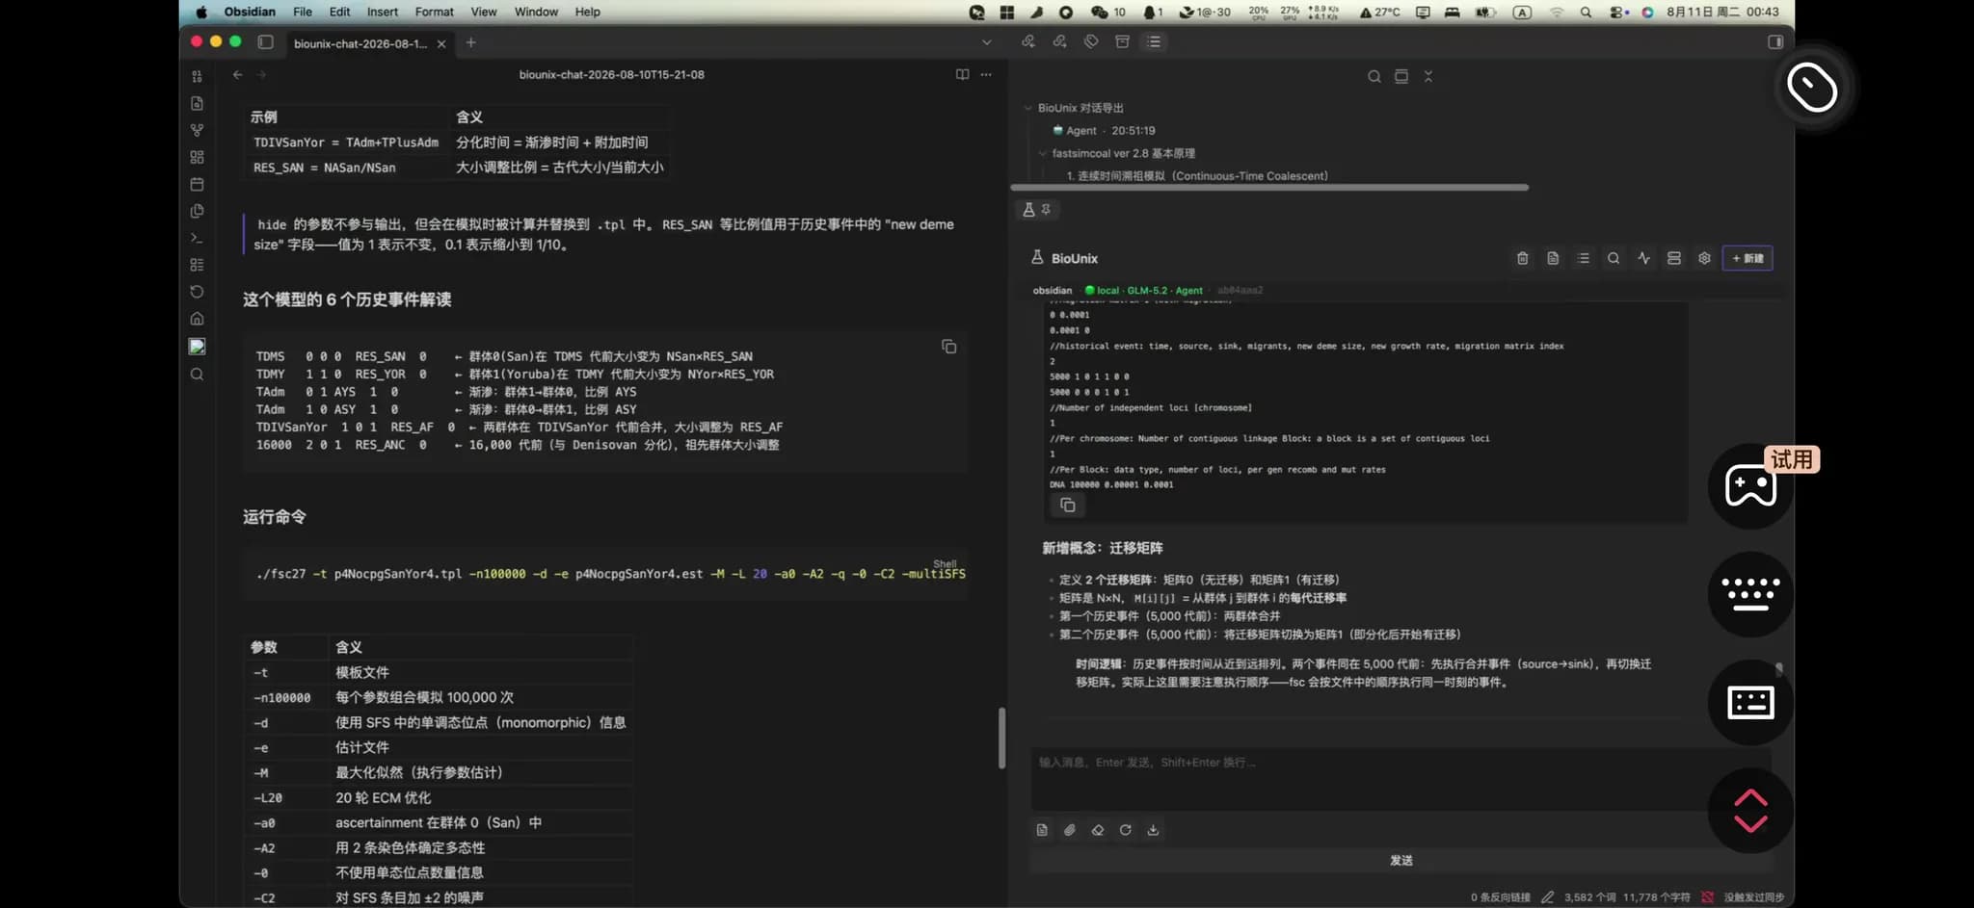Click the regenerate refresh icon below input
This screenshot has width=1974, height=908.
[1125, 830]
